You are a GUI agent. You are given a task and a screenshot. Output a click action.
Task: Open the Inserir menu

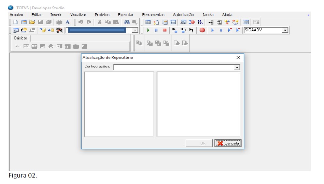56,15
